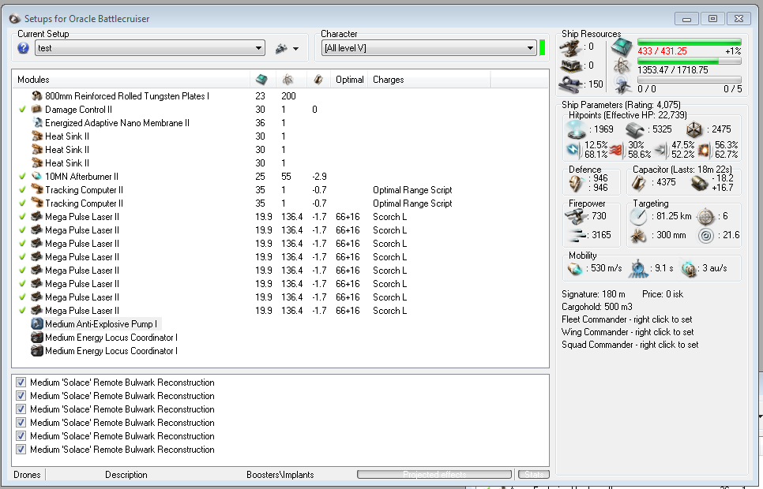Click the calibration icon showing 150
The height and width of the screenshot is (489, 763).
570,84
